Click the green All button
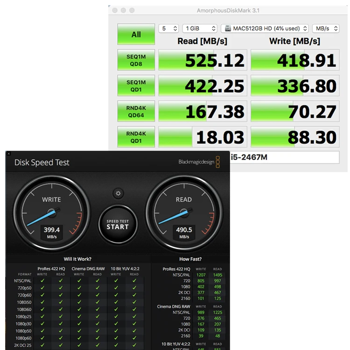Viewport: 350px width, 350px height. (136, 35)
